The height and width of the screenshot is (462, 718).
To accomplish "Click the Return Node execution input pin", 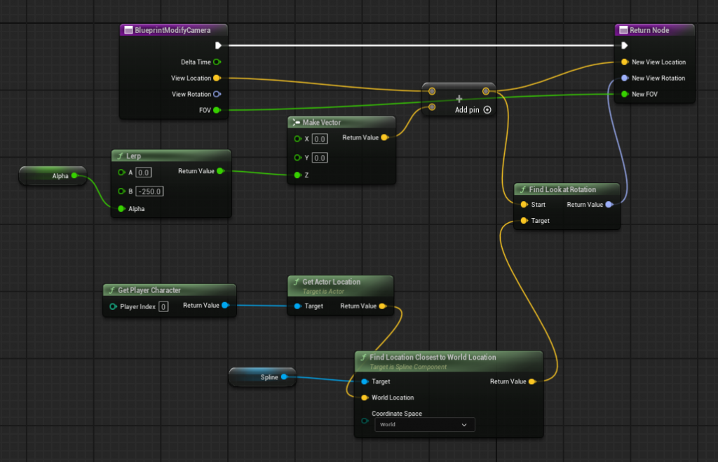I will tap(624, 46).
